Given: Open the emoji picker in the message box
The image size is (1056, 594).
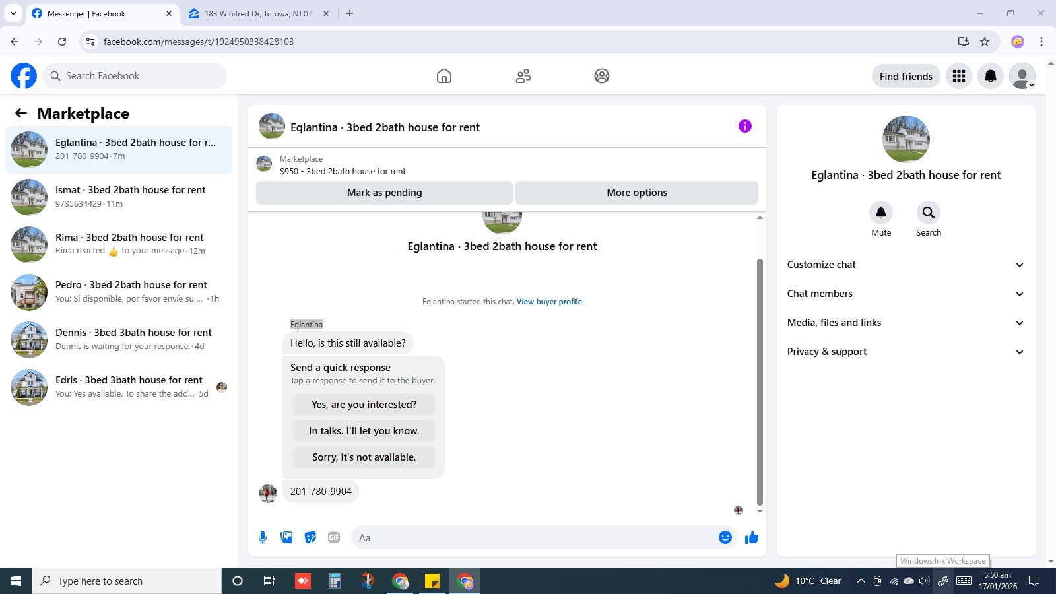Looking at the screenshot, I should (x=725, y=537).
